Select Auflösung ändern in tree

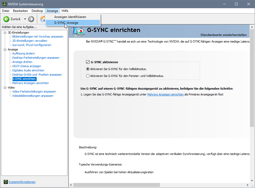click(24, 53)
